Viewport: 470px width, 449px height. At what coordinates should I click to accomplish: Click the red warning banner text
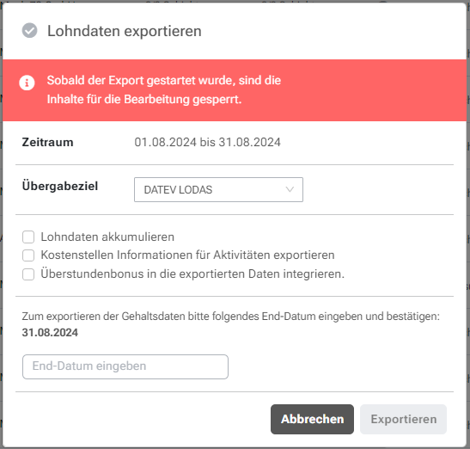coord(163,89)
